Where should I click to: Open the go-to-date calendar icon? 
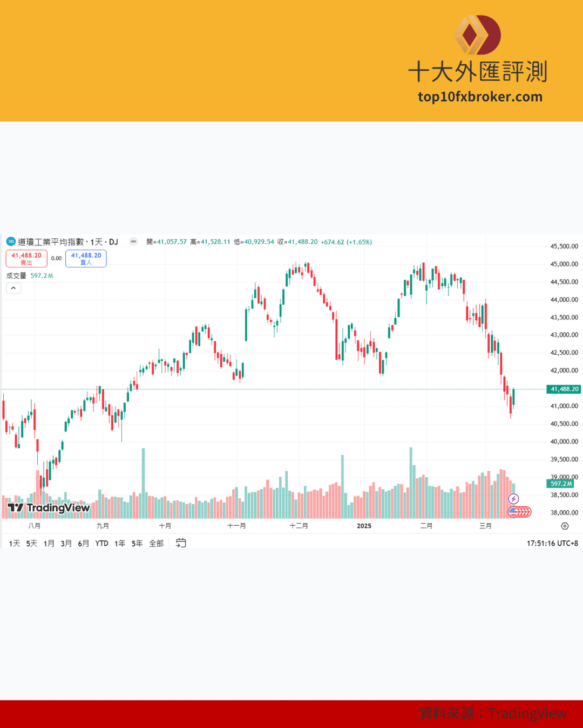tap(181, 543)
